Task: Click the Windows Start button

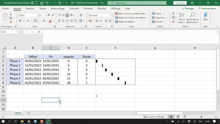Action: click(x=3, y=121)
